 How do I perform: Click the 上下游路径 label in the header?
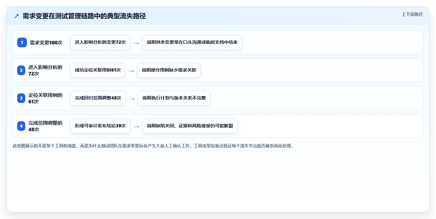pos(412,14)
